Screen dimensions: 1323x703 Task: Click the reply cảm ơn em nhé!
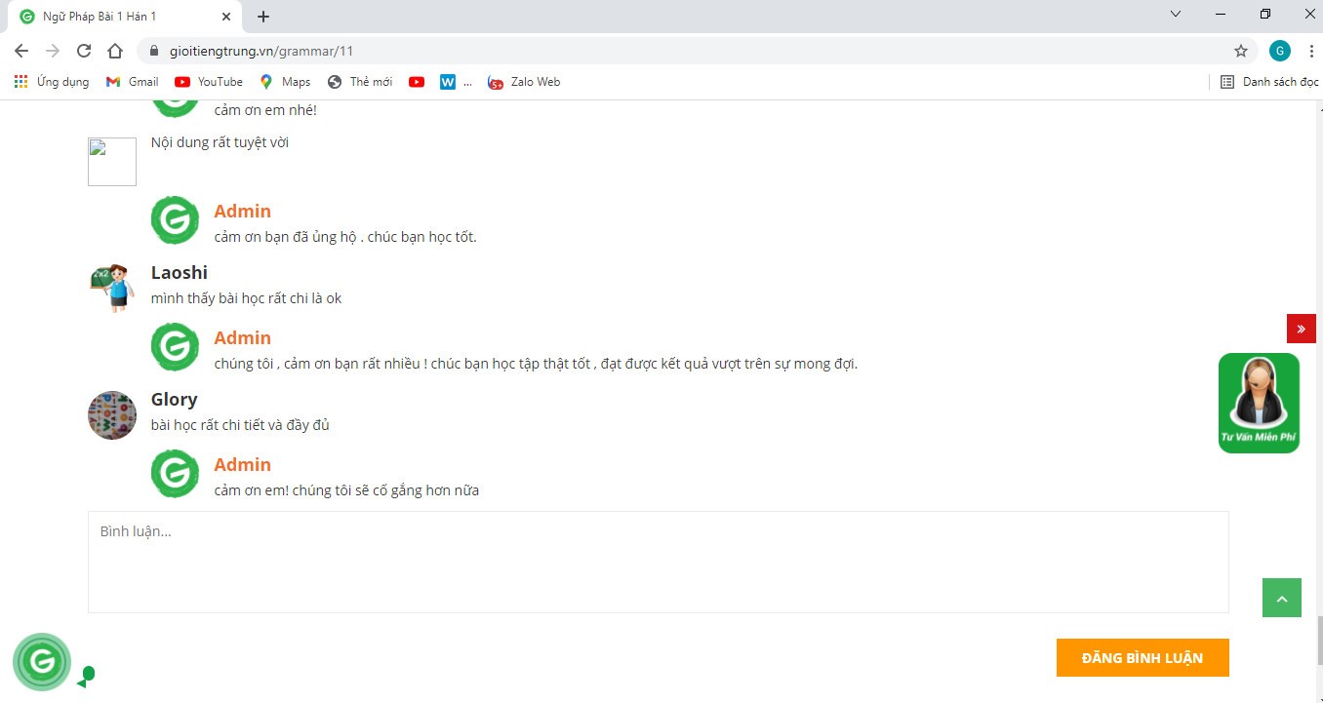[x=265, y=110]
